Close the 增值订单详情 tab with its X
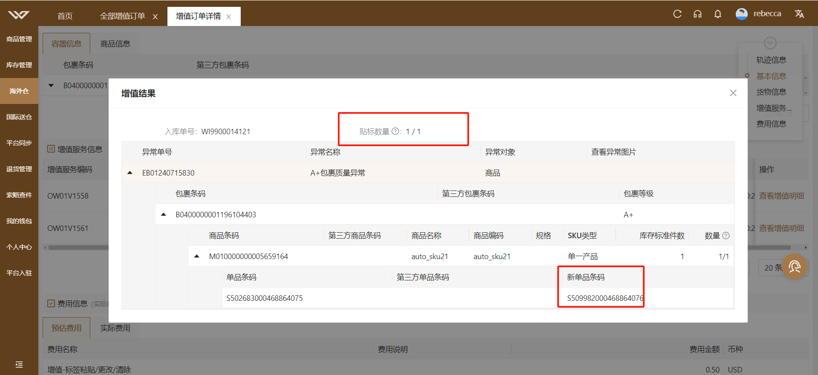Screen dimensions: 818x375 pos(229,17)
